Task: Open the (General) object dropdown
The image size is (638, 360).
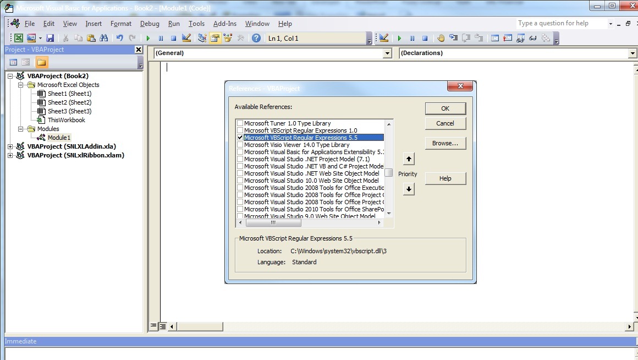Action: click(x=387, y=53)
